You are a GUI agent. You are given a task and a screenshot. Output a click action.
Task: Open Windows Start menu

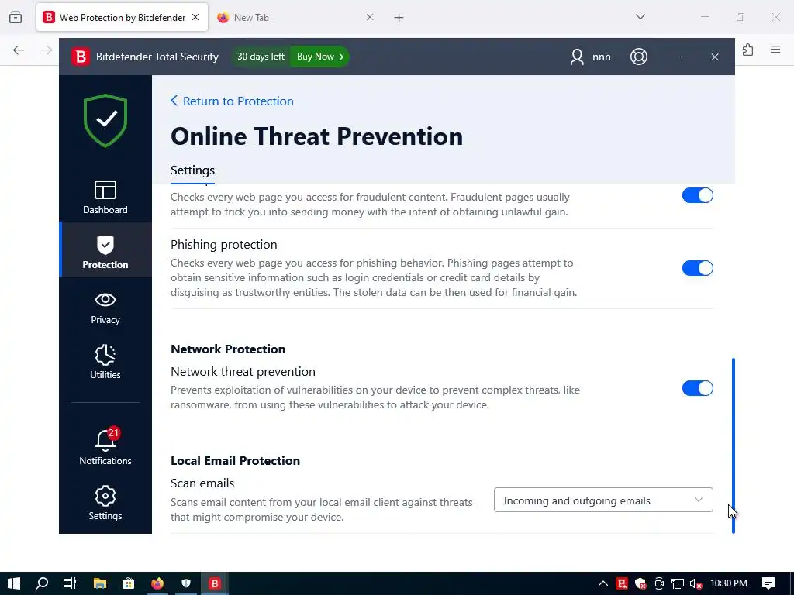pyautogui.click(x=14, y=583)
